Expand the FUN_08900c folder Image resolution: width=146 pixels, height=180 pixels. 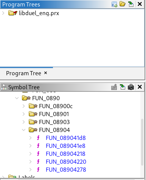coord(23,106)
